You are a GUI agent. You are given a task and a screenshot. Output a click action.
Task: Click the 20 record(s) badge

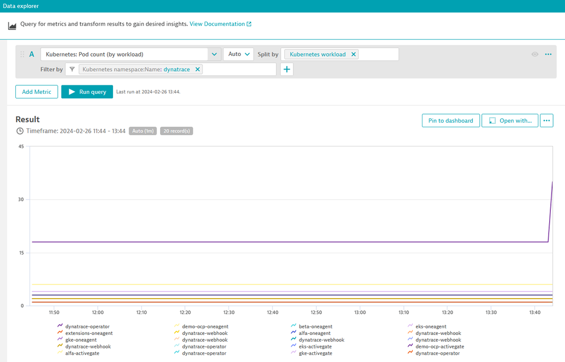pos(176,131)
